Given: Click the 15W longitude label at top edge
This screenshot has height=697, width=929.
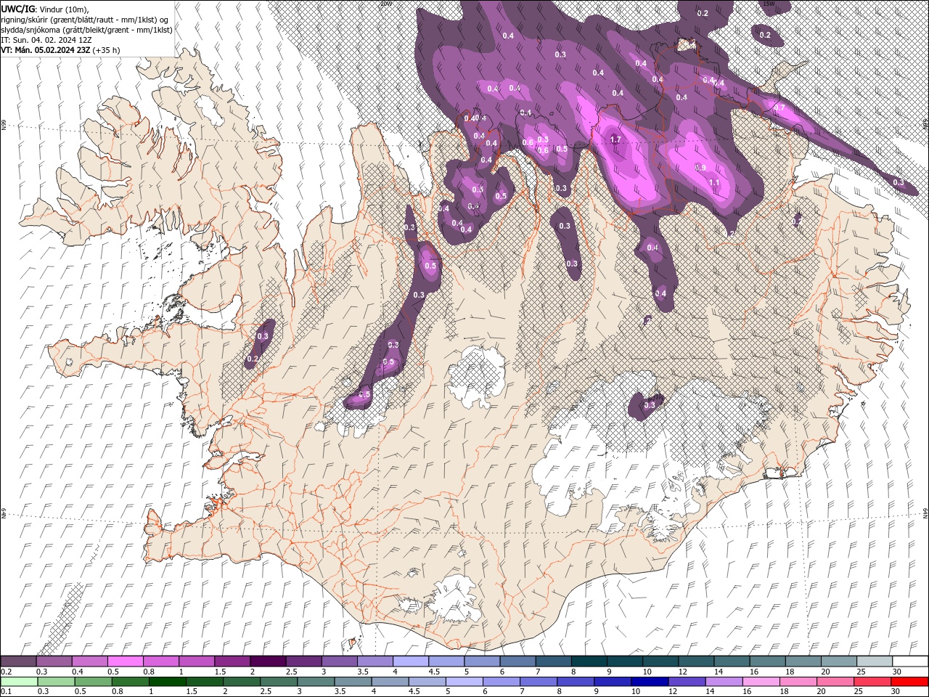Looking at the screenshot, I should coord(769,4).
